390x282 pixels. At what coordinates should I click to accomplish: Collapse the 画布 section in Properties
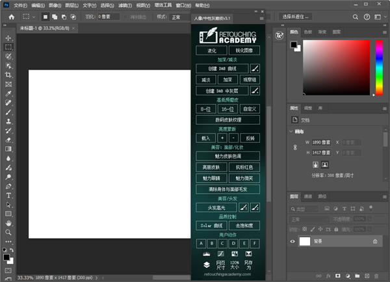[291, 131]
